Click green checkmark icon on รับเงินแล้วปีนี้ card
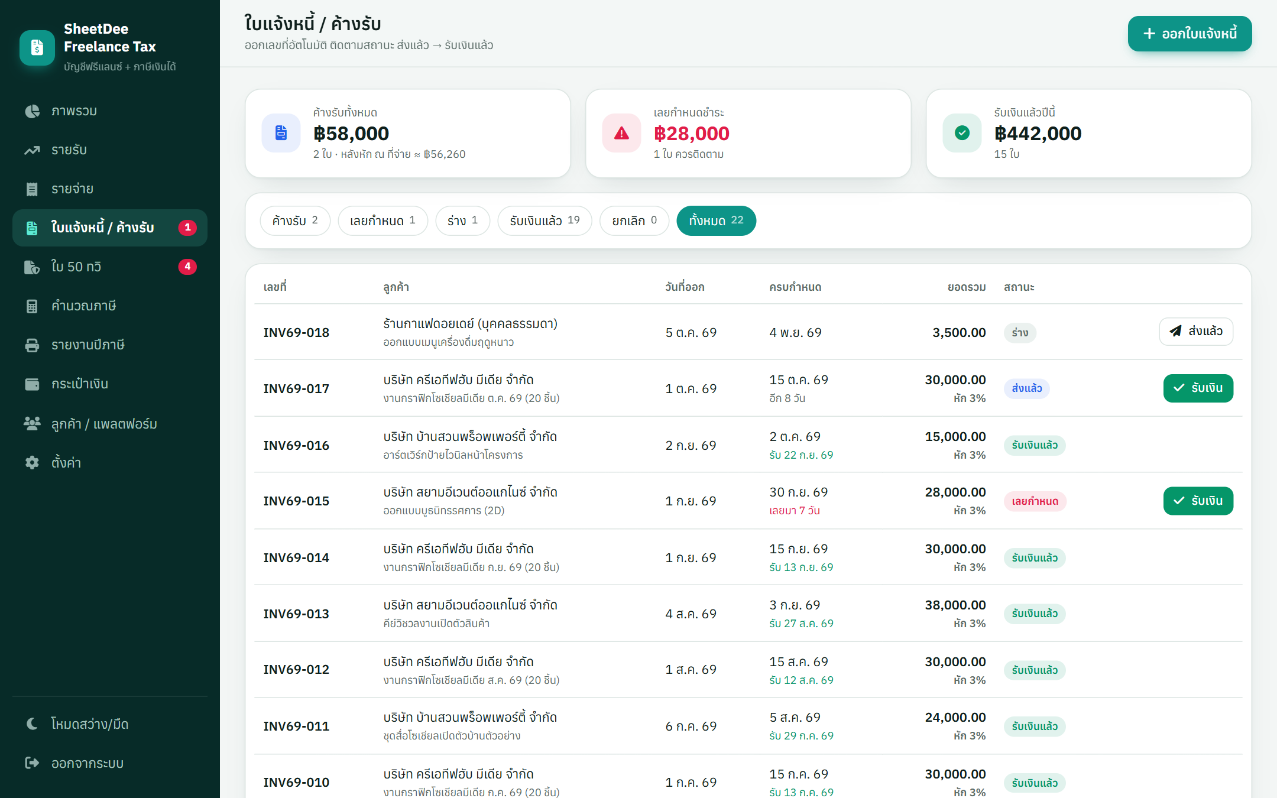This screenshot has width=1277, height=798. 962,133
